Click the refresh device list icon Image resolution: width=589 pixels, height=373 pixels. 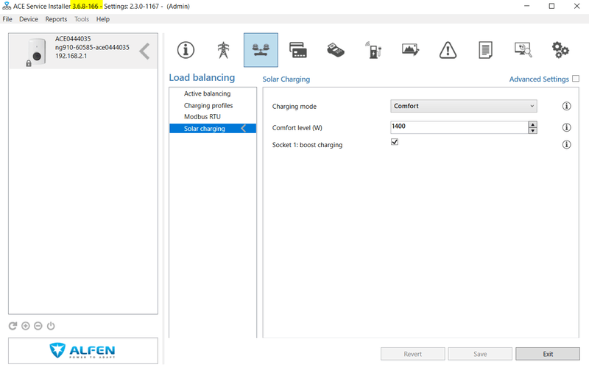(13, 326)
